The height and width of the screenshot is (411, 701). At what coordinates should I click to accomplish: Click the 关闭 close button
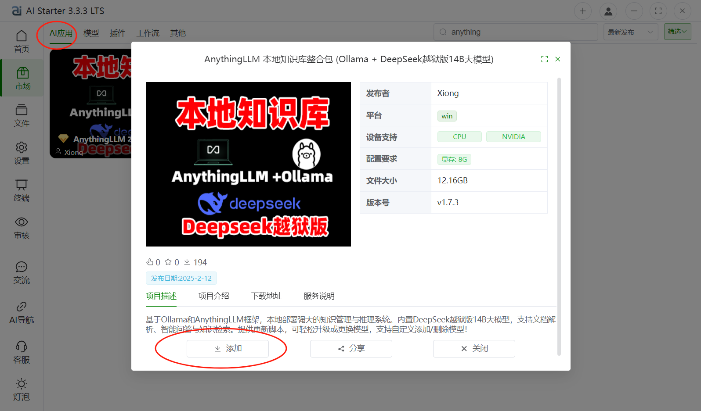tap(474, 349)
